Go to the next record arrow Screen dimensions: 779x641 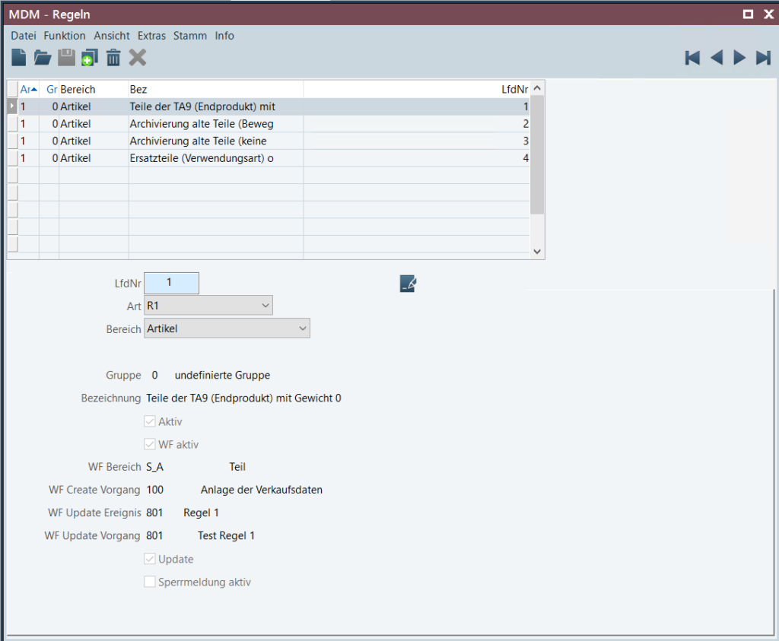click(x=739, y=58)
